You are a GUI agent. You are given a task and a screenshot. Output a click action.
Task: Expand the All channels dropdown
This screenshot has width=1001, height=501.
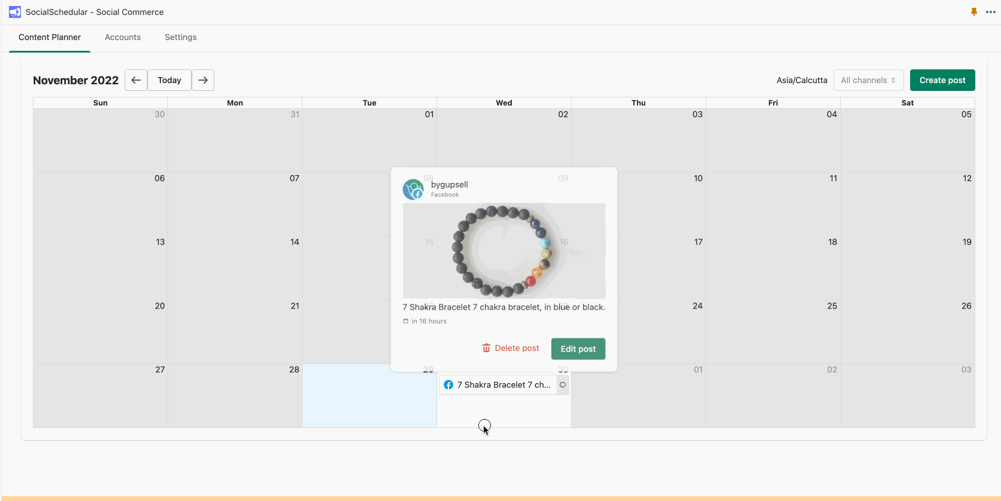pos(868,80)
